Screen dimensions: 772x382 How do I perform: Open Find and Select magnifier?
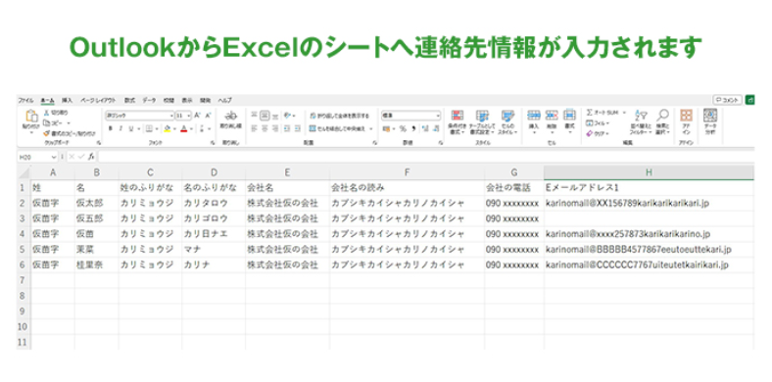click(x=662, y=122)
